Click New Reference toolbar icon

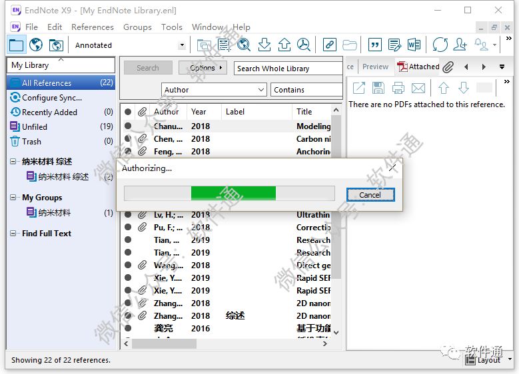[x=224, y=45]
